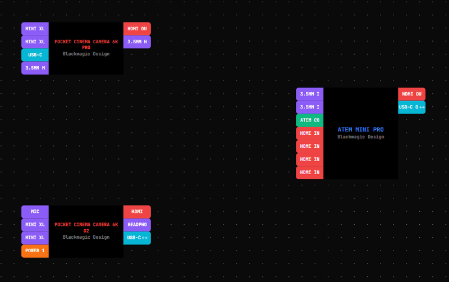Image resolution: width=449 pixels, height=282 pixels.
Task: Select the ATEM Mini Pro node
Action: (360, 133)
